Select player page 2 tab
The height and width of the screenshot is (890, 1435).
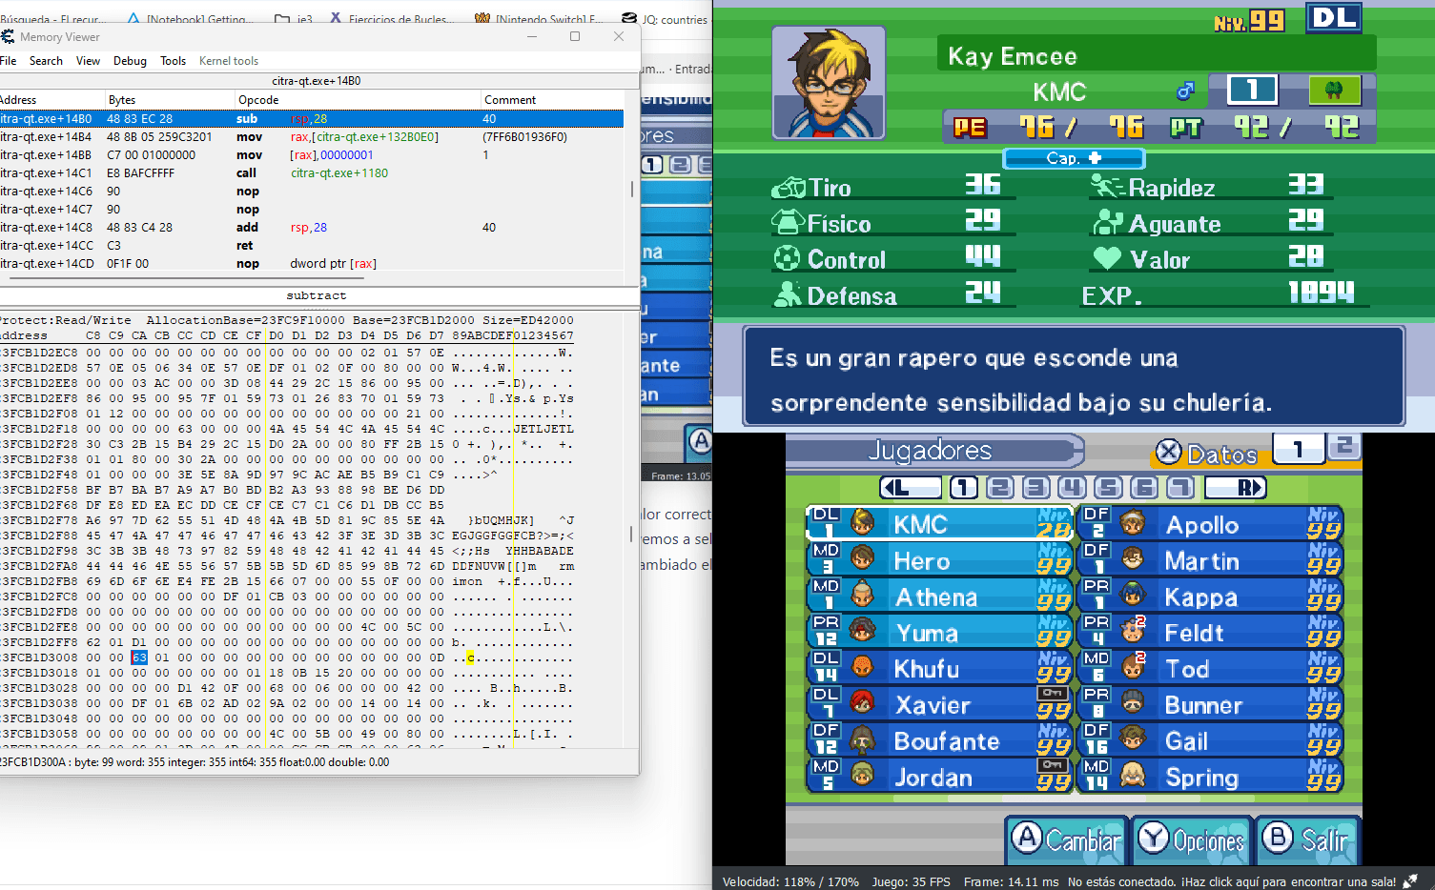coord(1000,488)
